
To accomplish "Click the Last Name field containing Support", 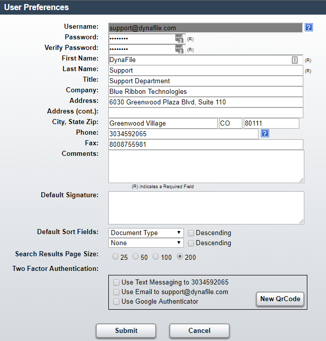I will pos(206,71).
